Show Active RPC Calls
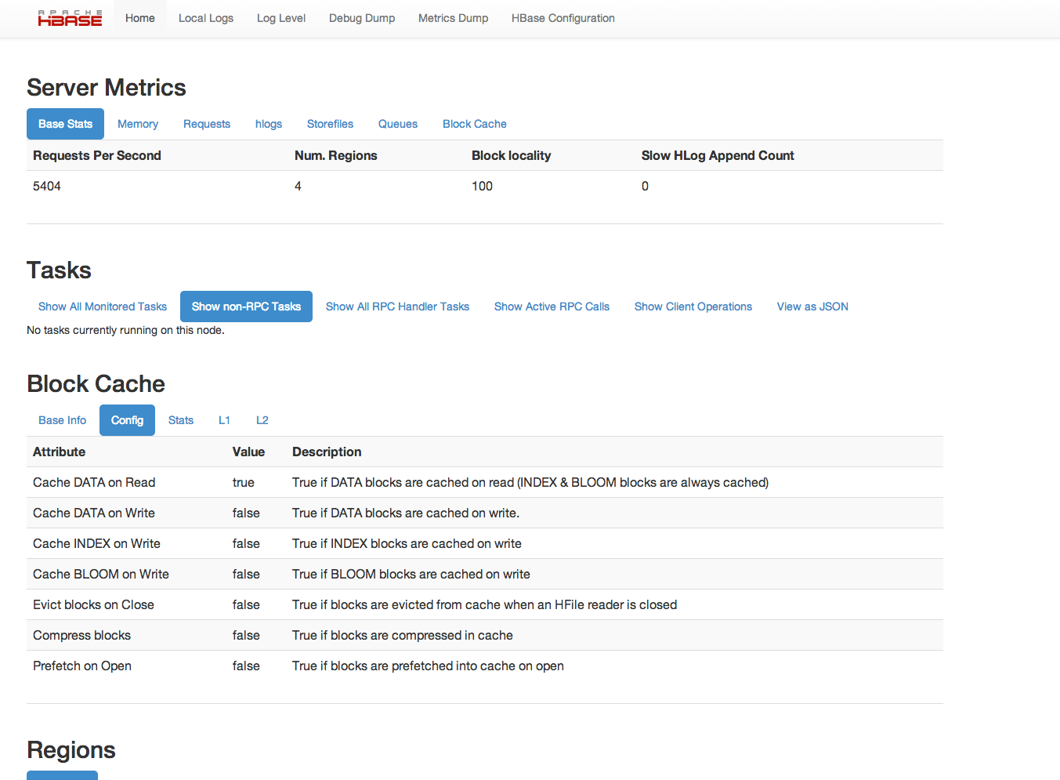This screenshot has height=780, width=1060. pos(552,307)
